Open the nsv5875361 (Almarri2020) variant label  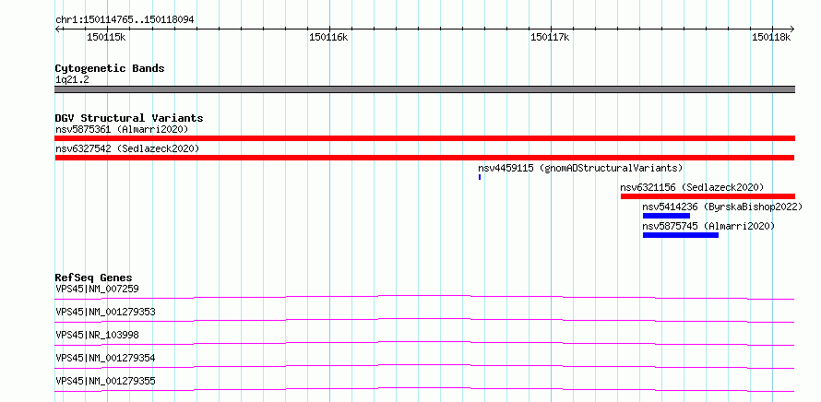click(122, 129)
